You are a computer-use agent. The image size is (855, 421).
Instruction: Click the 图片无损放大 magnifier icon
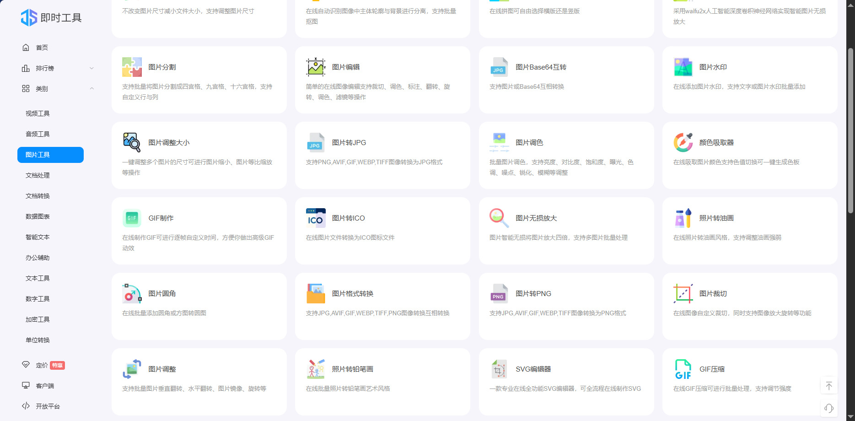[499, 218]
